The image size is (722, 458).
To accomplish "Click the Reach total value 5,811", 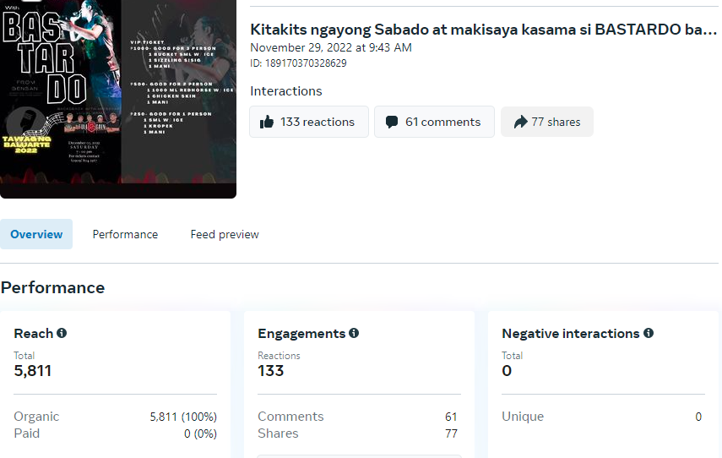I will pyautogui.click(x=32, y=370).
